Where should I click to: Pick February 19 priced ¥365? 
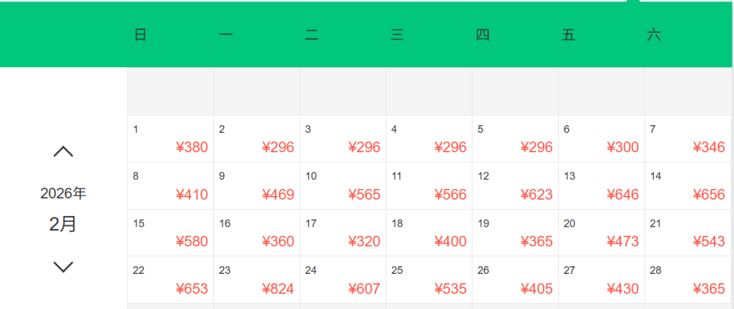515,233
